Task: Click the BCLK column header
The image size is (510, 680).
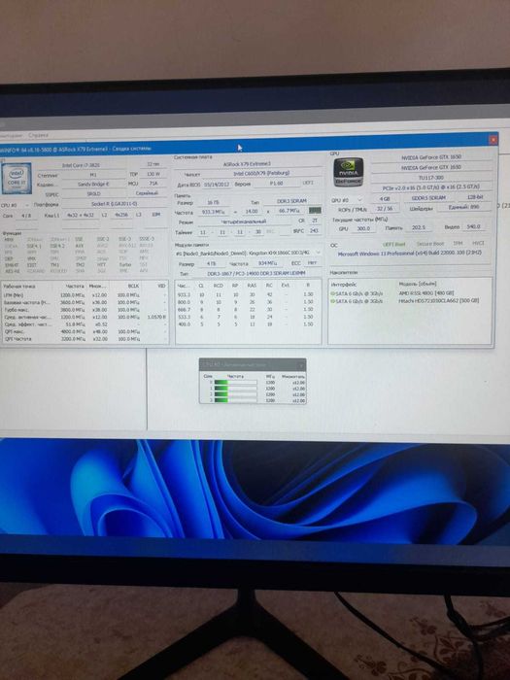Action: click(134, 287)
